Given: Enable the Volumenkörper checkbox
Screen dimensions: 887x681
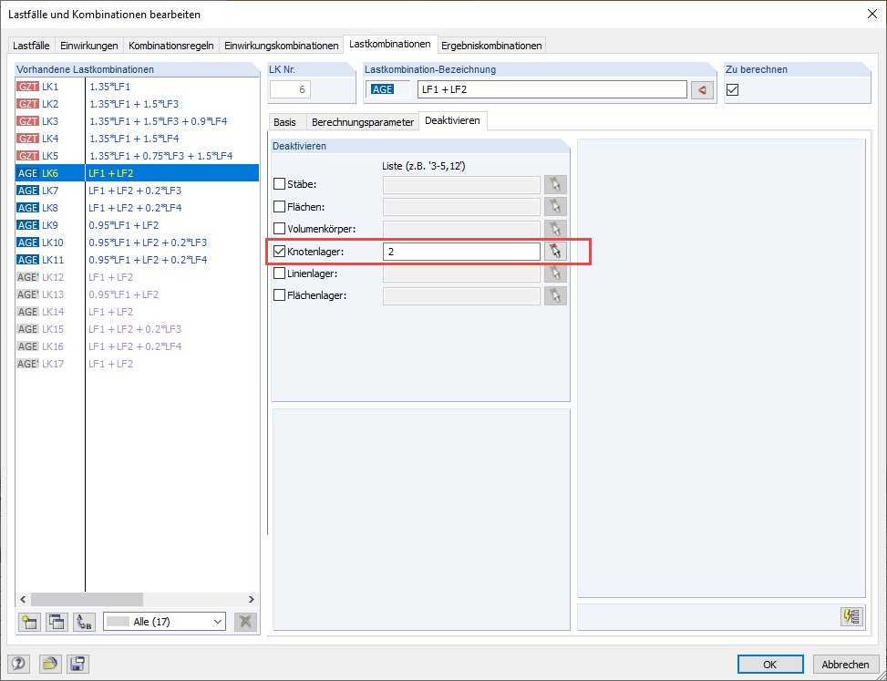Looking at the screenshot, I should coord(280,229).
